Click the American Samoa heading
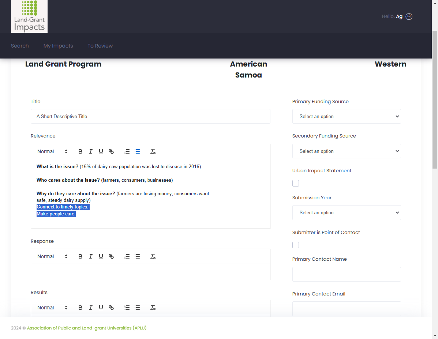This screenshot has height=339, width=438. pyautogui.click(x=248, y=69)
